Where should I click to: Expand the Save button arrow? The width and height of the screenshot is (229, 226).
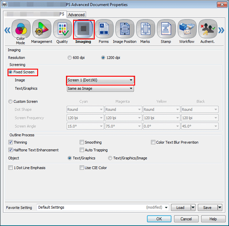tap(220, 207)
